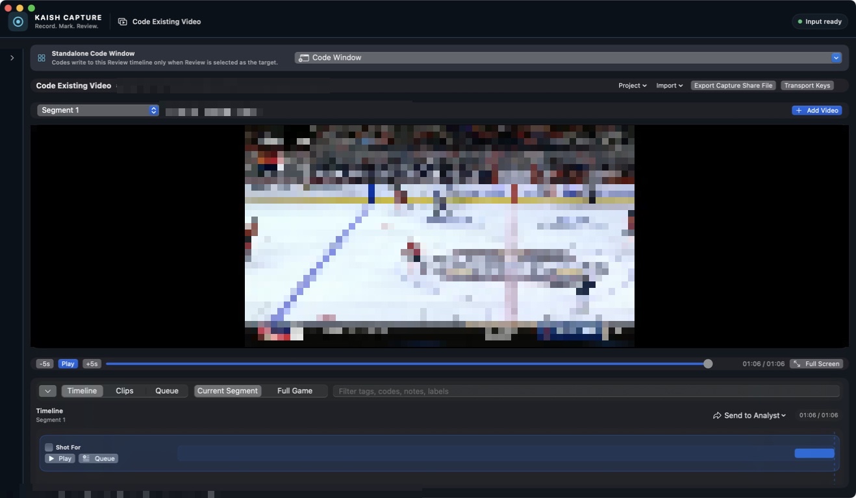
Task: Open the Project menu
Action: 633,86
